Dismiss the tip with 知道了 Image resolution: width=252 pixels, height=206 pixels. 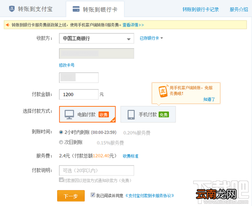[209, 99]
